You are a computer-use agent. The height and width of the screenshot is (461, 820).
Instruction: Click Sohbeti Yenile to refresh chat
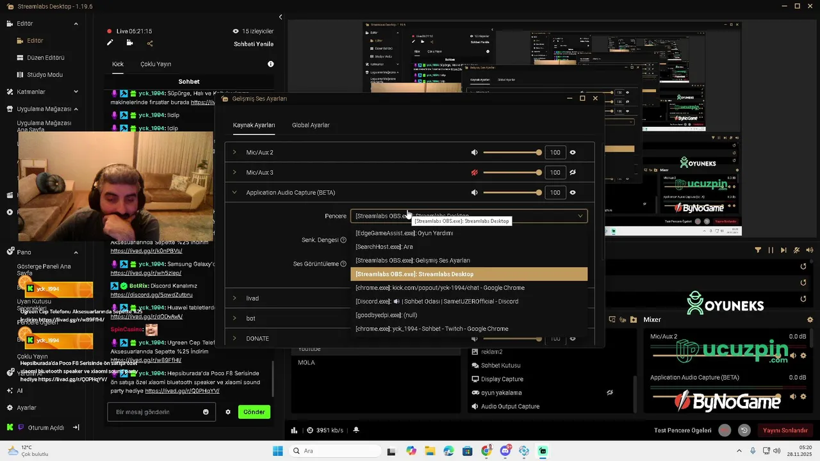pos(254,44)
